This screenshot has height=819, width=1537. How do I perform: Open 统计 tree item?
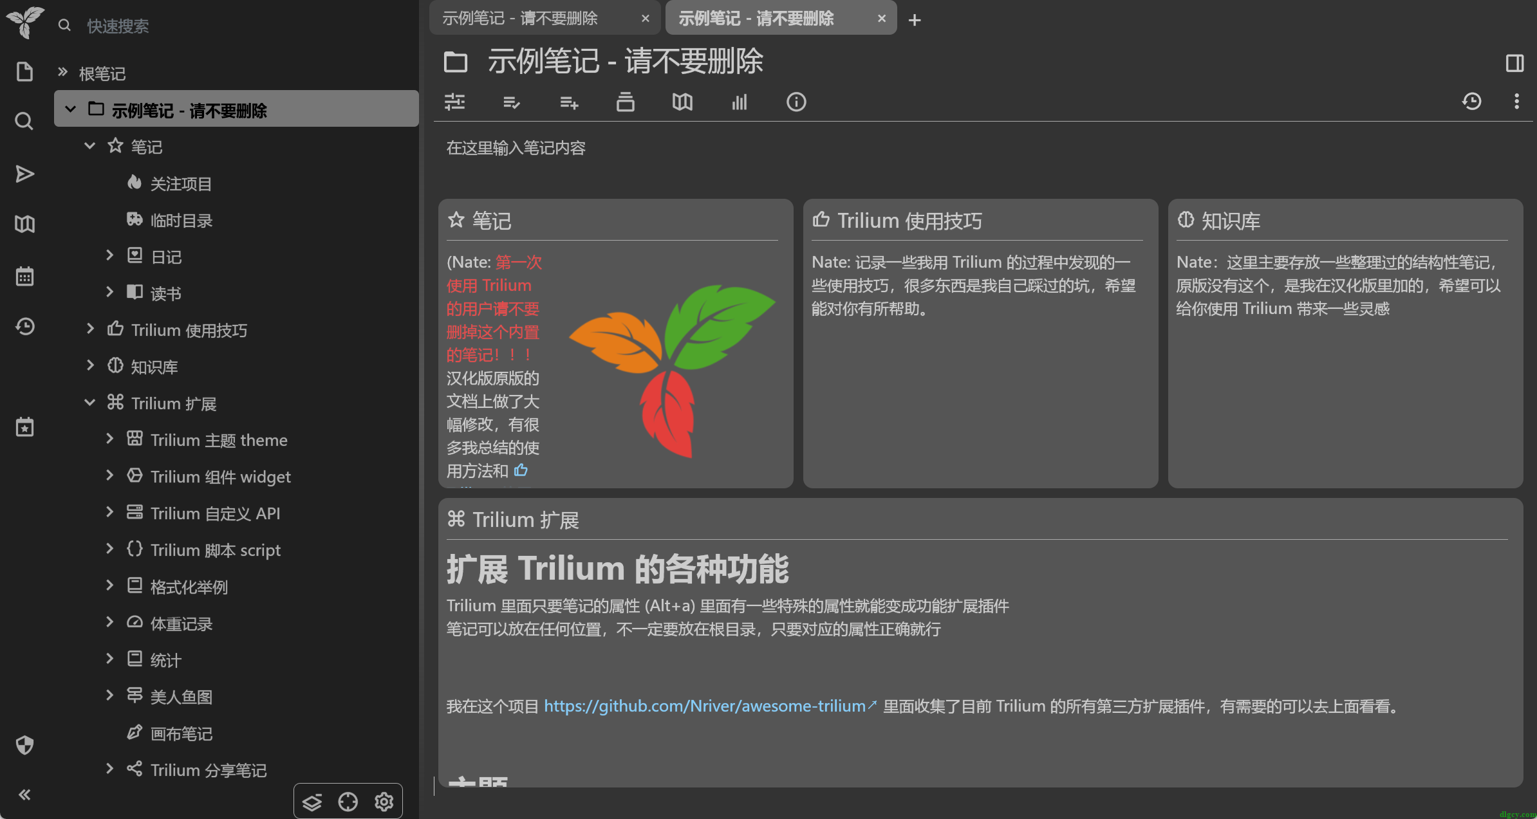(x=166, y=660)
